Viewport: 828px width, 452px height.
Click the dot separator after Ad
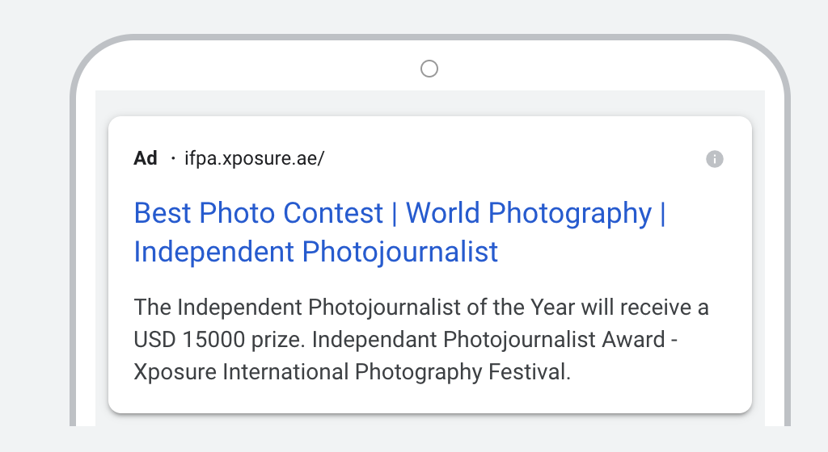click(x=173, y=158)
